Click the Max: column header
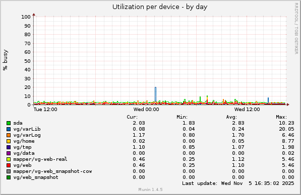 pos(281,117)
